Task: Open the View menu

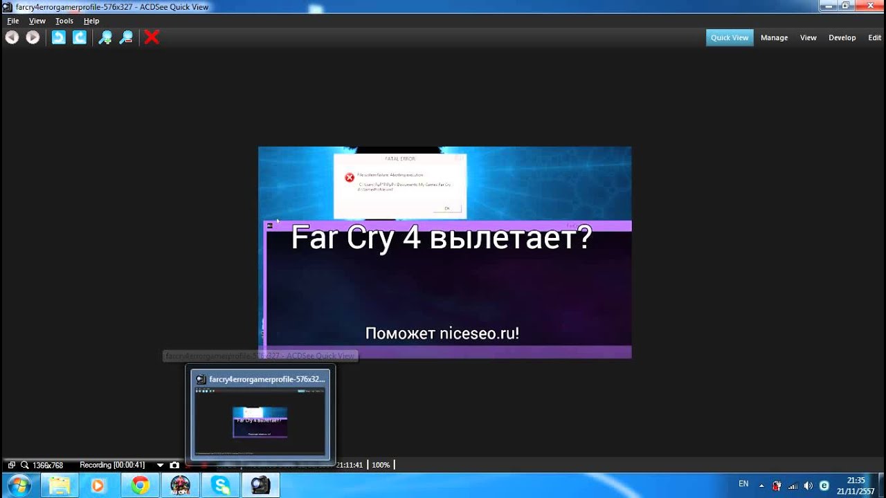Action: (x=37, y=21)
